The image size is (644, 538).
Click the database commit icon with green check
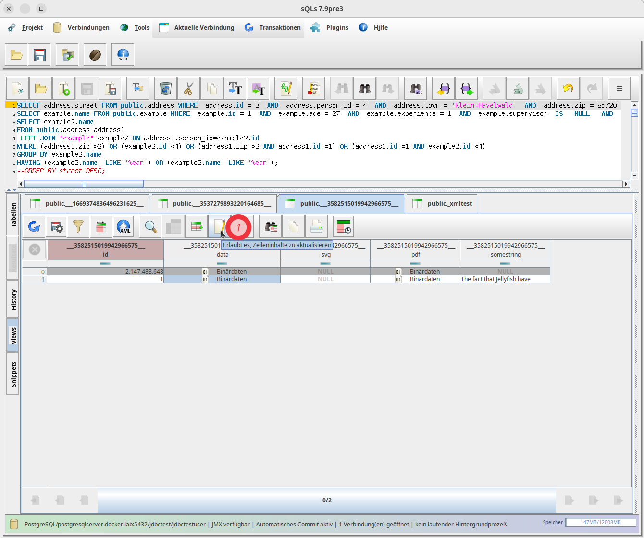(67, 55)
